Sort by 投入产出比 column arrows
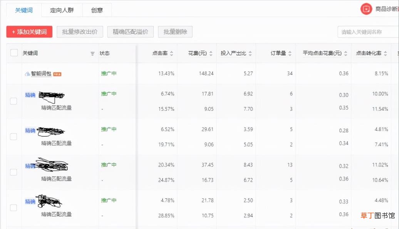The image size is (399, 229). (250, 53)
